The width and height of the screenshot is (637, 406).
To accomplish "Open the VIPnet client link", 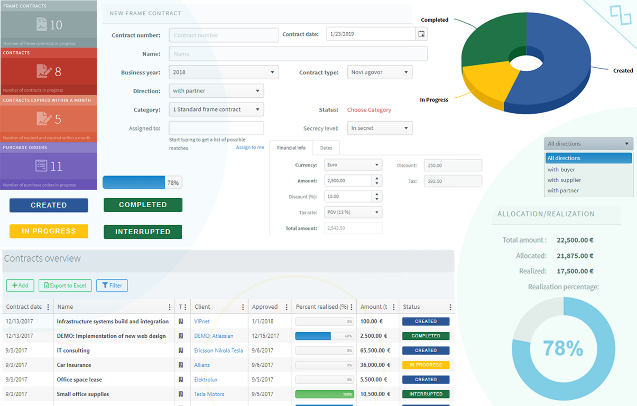I will tap(202, 321).
